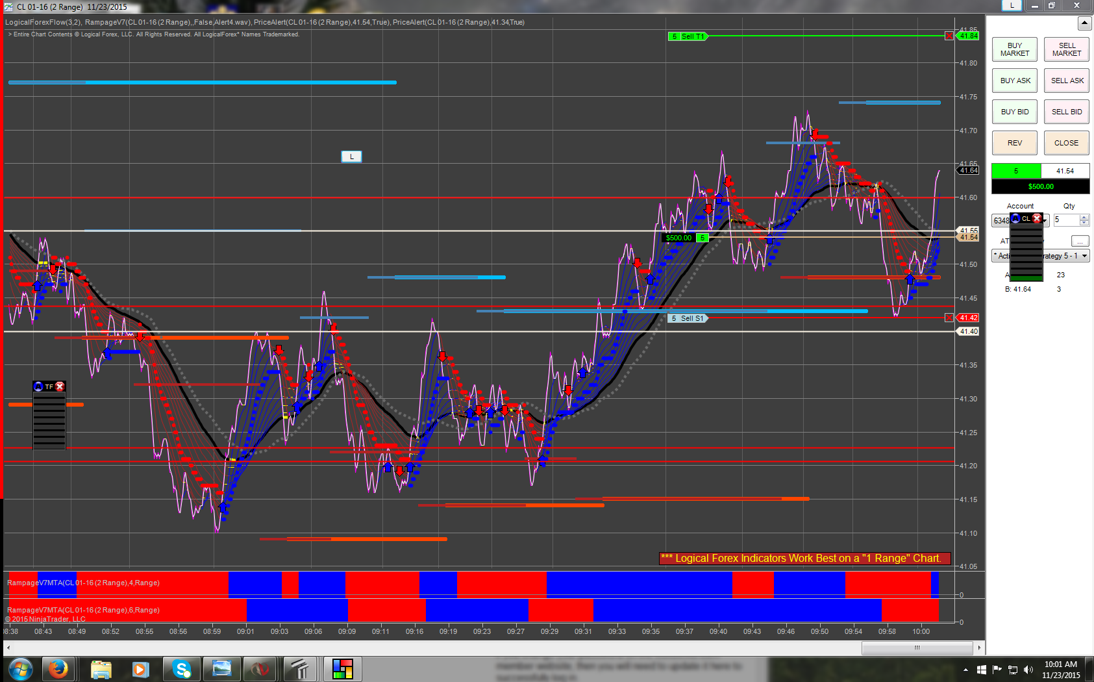Screen dimensions: 1094x682
Task: Show hidden system tray icons
Action: coord(965,670)
